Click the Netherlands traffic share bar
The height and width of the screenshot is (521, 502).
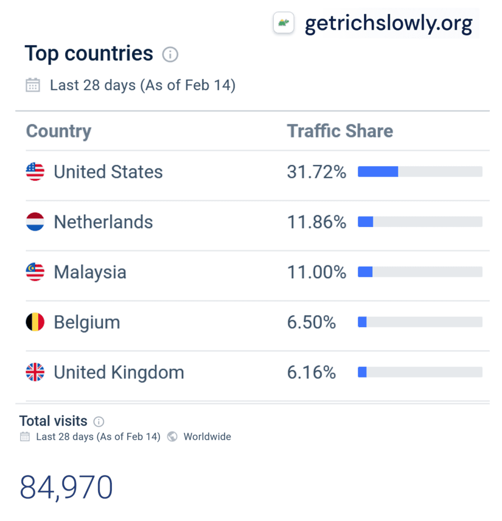pos(420,222)
